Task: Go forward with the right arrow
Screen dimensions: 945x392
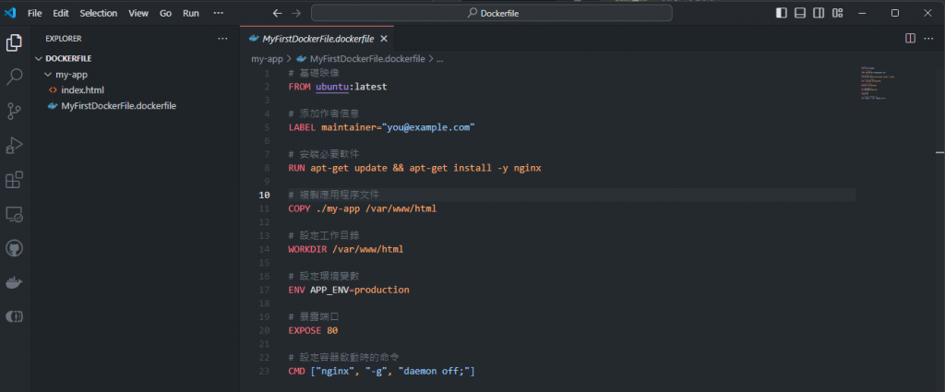Action: click(x=296, y=13)
